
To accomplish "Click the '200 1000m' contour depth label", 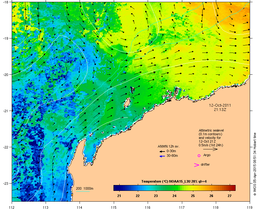I will coord(84,188).
